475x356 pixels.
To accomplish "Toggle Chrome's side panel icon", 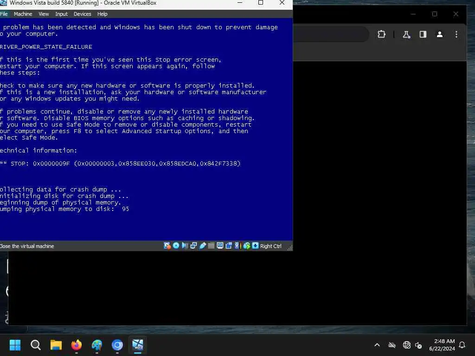I will click(x=423, y=34).
